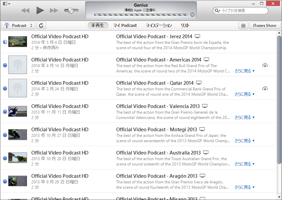
Task: Expand さらに見る for Aragón 2013
Action: click(x=244, y=187)
